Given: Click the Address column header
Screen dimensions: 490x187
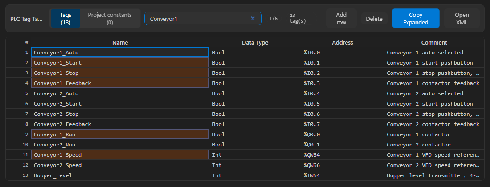Looking at the screenshot, I should click(x=343, y=42).
